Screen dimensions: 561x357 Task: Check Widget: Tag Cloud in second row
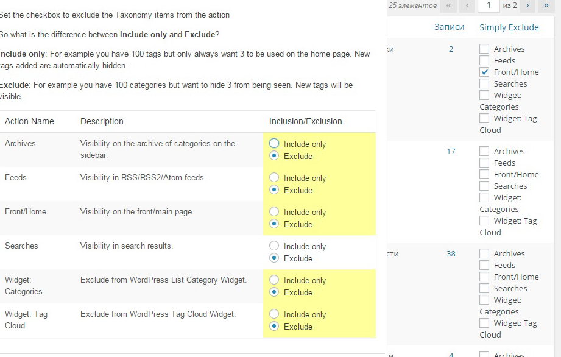(484, 221)
